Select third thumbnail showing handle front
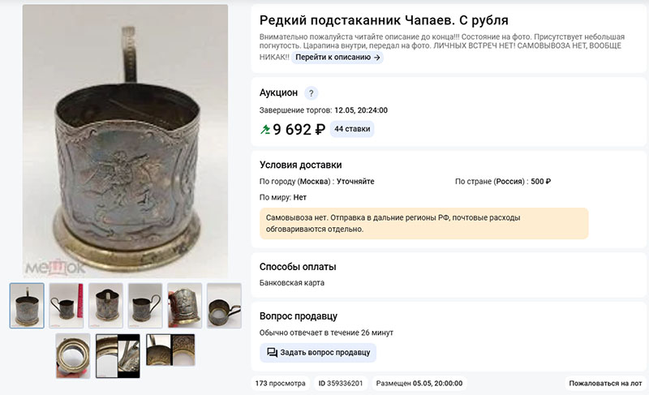Image resolution: width=649 pixels, height=395 pixels. pyautogui.click(x=106, y=306)
